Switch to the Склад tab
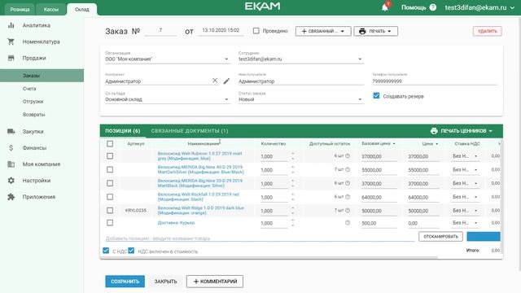This screenshot has width=521, height=293. (x=82, y=9)
